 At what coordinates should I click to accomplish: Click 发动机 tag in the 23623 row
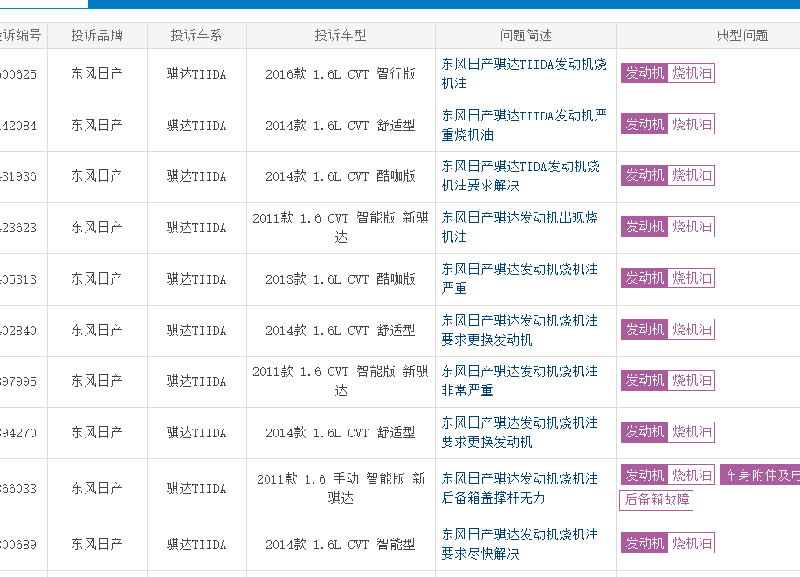coord(645,226)
